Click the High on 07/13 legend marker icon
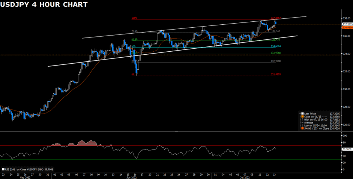 click(x=302, y=119)
